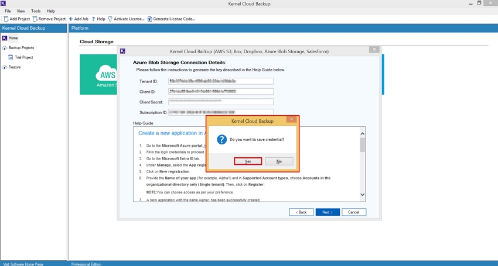Click the Generate License Code toolbar icon
The width and height of the screenshot is (498, 266).
coord(149,19)
